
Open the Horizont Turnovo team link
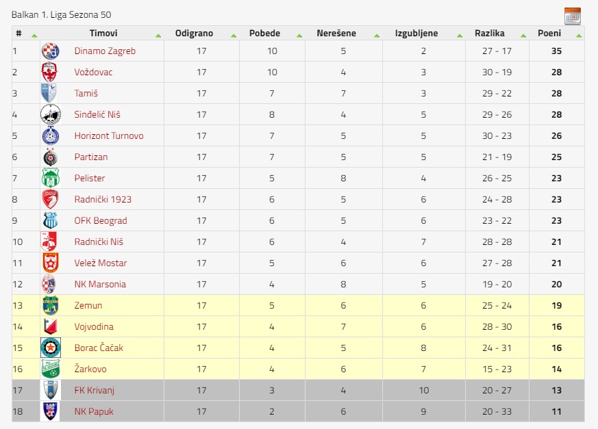click(109, 135)
